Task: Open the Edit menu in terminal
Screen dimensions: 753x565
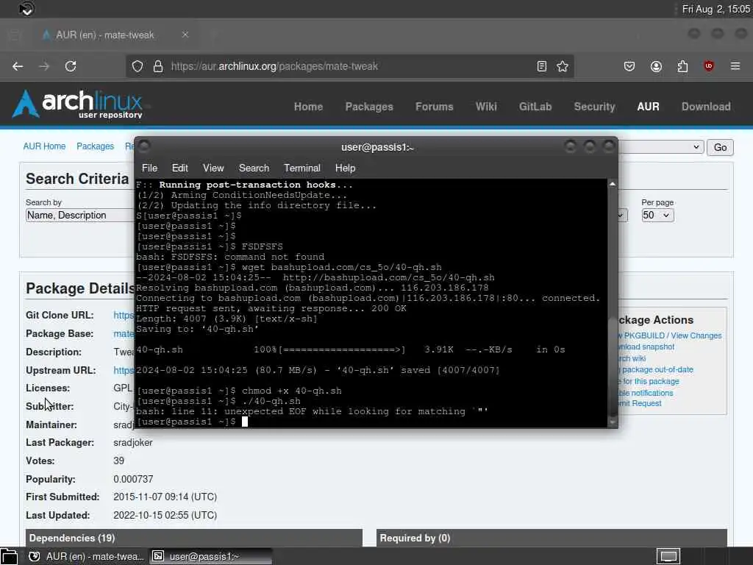Action: 179,168
